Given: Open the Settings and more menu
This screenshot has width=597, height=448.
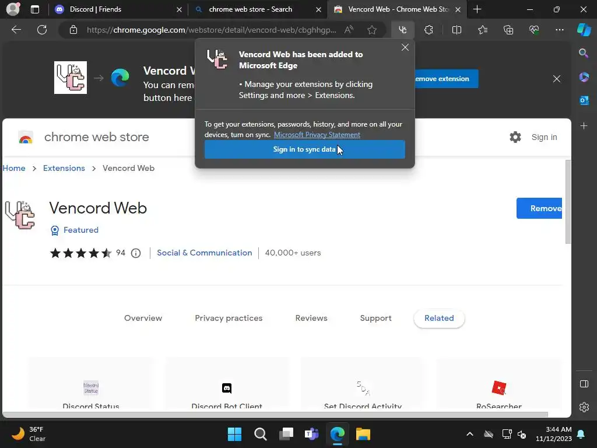Looking at the screenshot, I should [x=559, y=30].
